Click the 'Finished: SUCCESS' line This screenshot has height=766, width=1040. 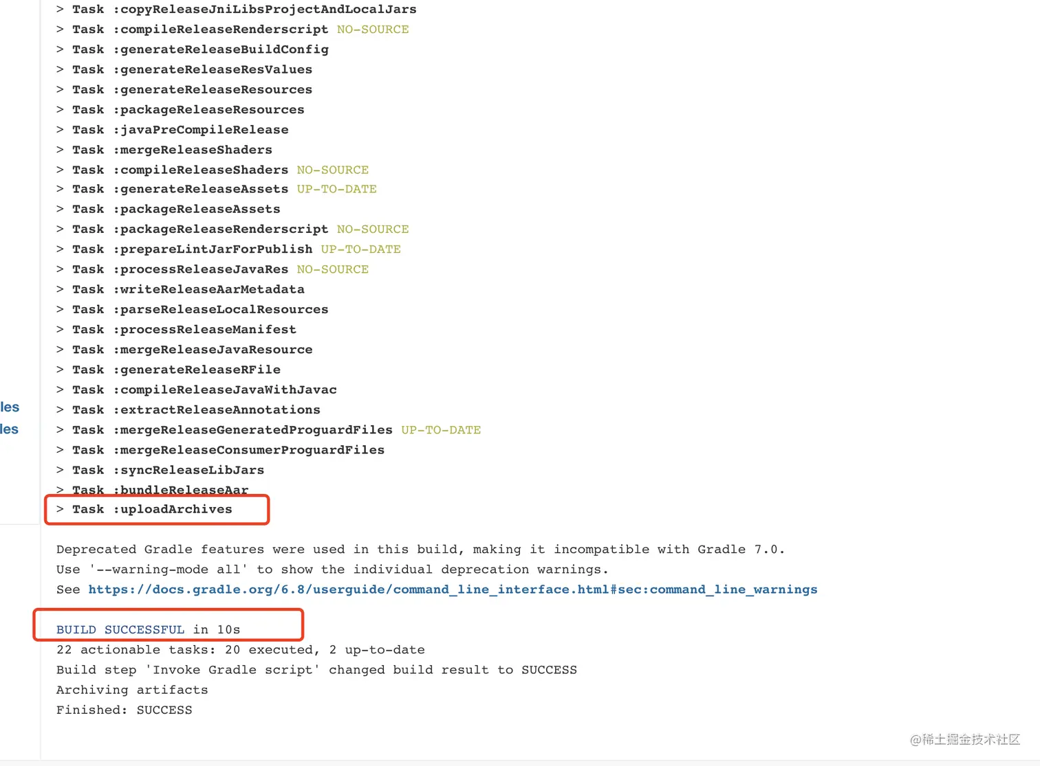tap(124, 710)
